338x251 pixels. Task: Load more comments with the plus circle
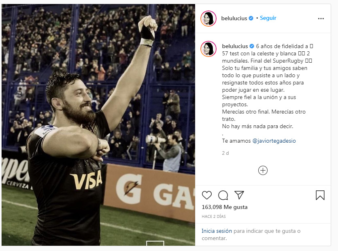click(x=263, y=170)
